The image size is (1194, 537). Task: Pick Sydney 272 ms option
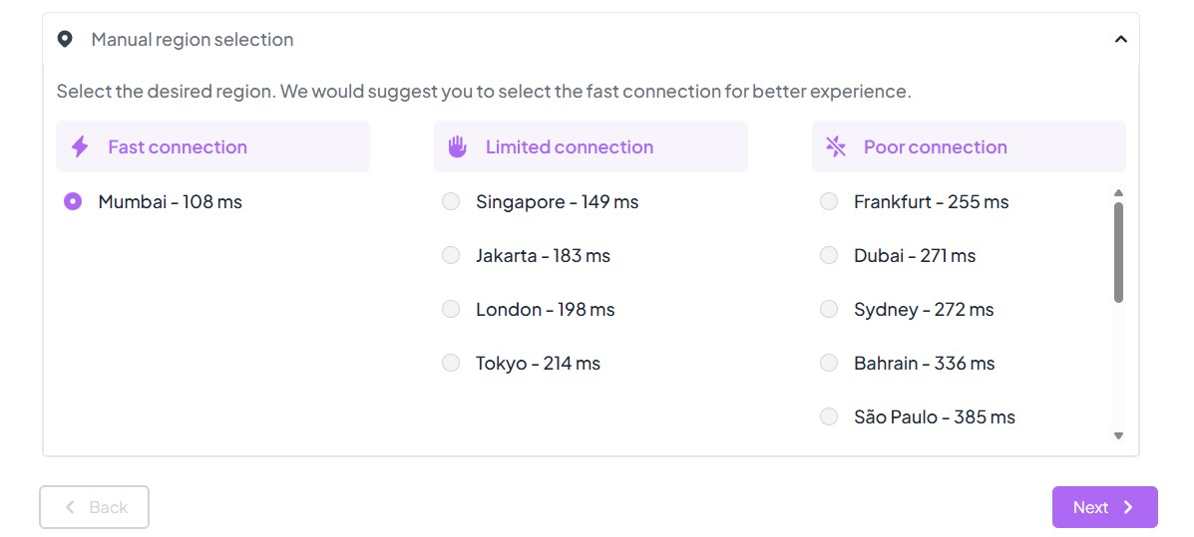[829, 310]
